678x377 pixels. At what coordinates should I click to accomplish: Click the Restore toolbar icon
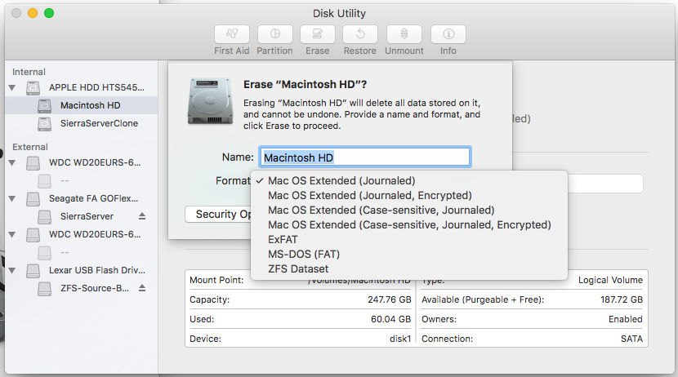coord(360,34)
